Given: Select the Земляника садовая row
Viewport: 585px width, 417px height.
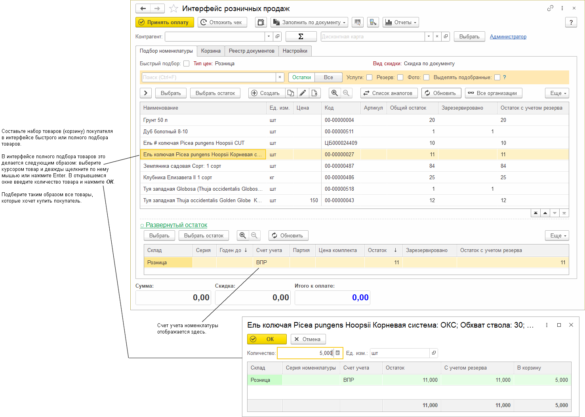Looking at the screenshot, I should (x=182, y=166).
